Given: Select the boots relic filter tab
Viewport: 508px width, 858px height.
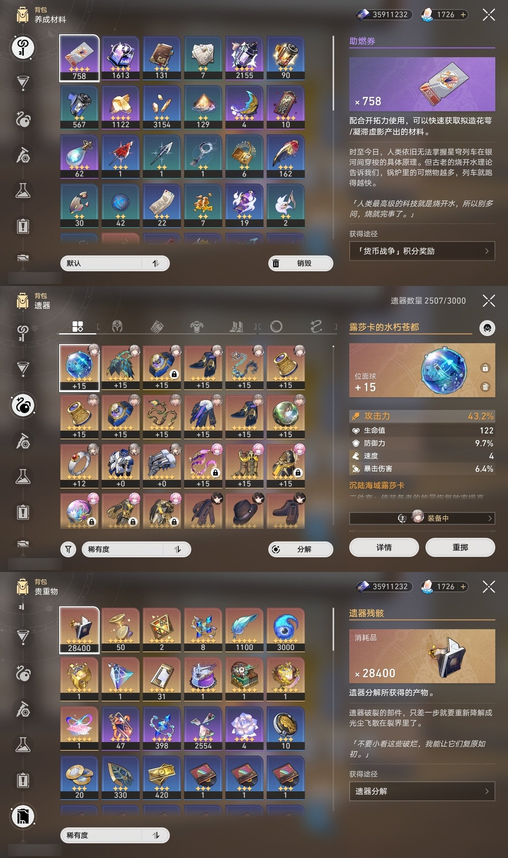Looking at the screenshot, I should coord(237,327).
